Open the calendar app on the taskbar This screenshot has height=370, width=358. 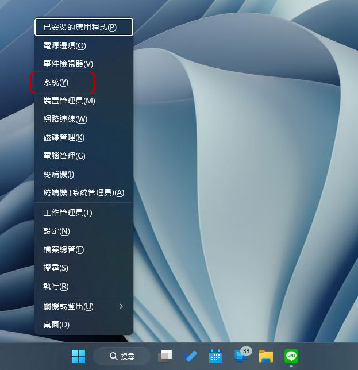[215, 356]
